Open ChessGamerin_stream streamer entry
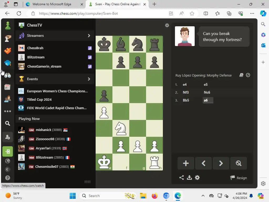269x202 pixels. click(55, 67)
